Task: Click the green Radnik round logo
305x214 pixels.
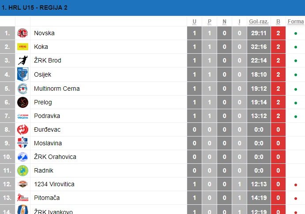Action: (x=23, y=170)
